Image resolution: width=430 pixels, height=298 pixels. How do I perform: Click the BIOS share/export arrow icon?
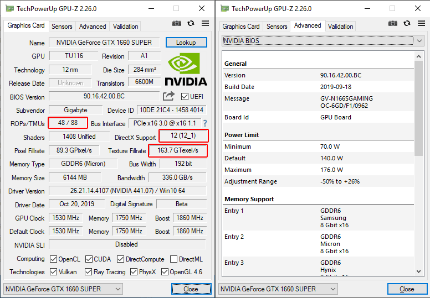click(168, 96)
